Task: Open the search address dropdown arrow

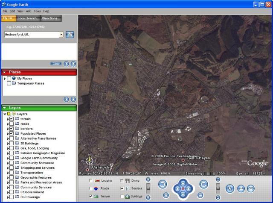Action: point(61,35)
